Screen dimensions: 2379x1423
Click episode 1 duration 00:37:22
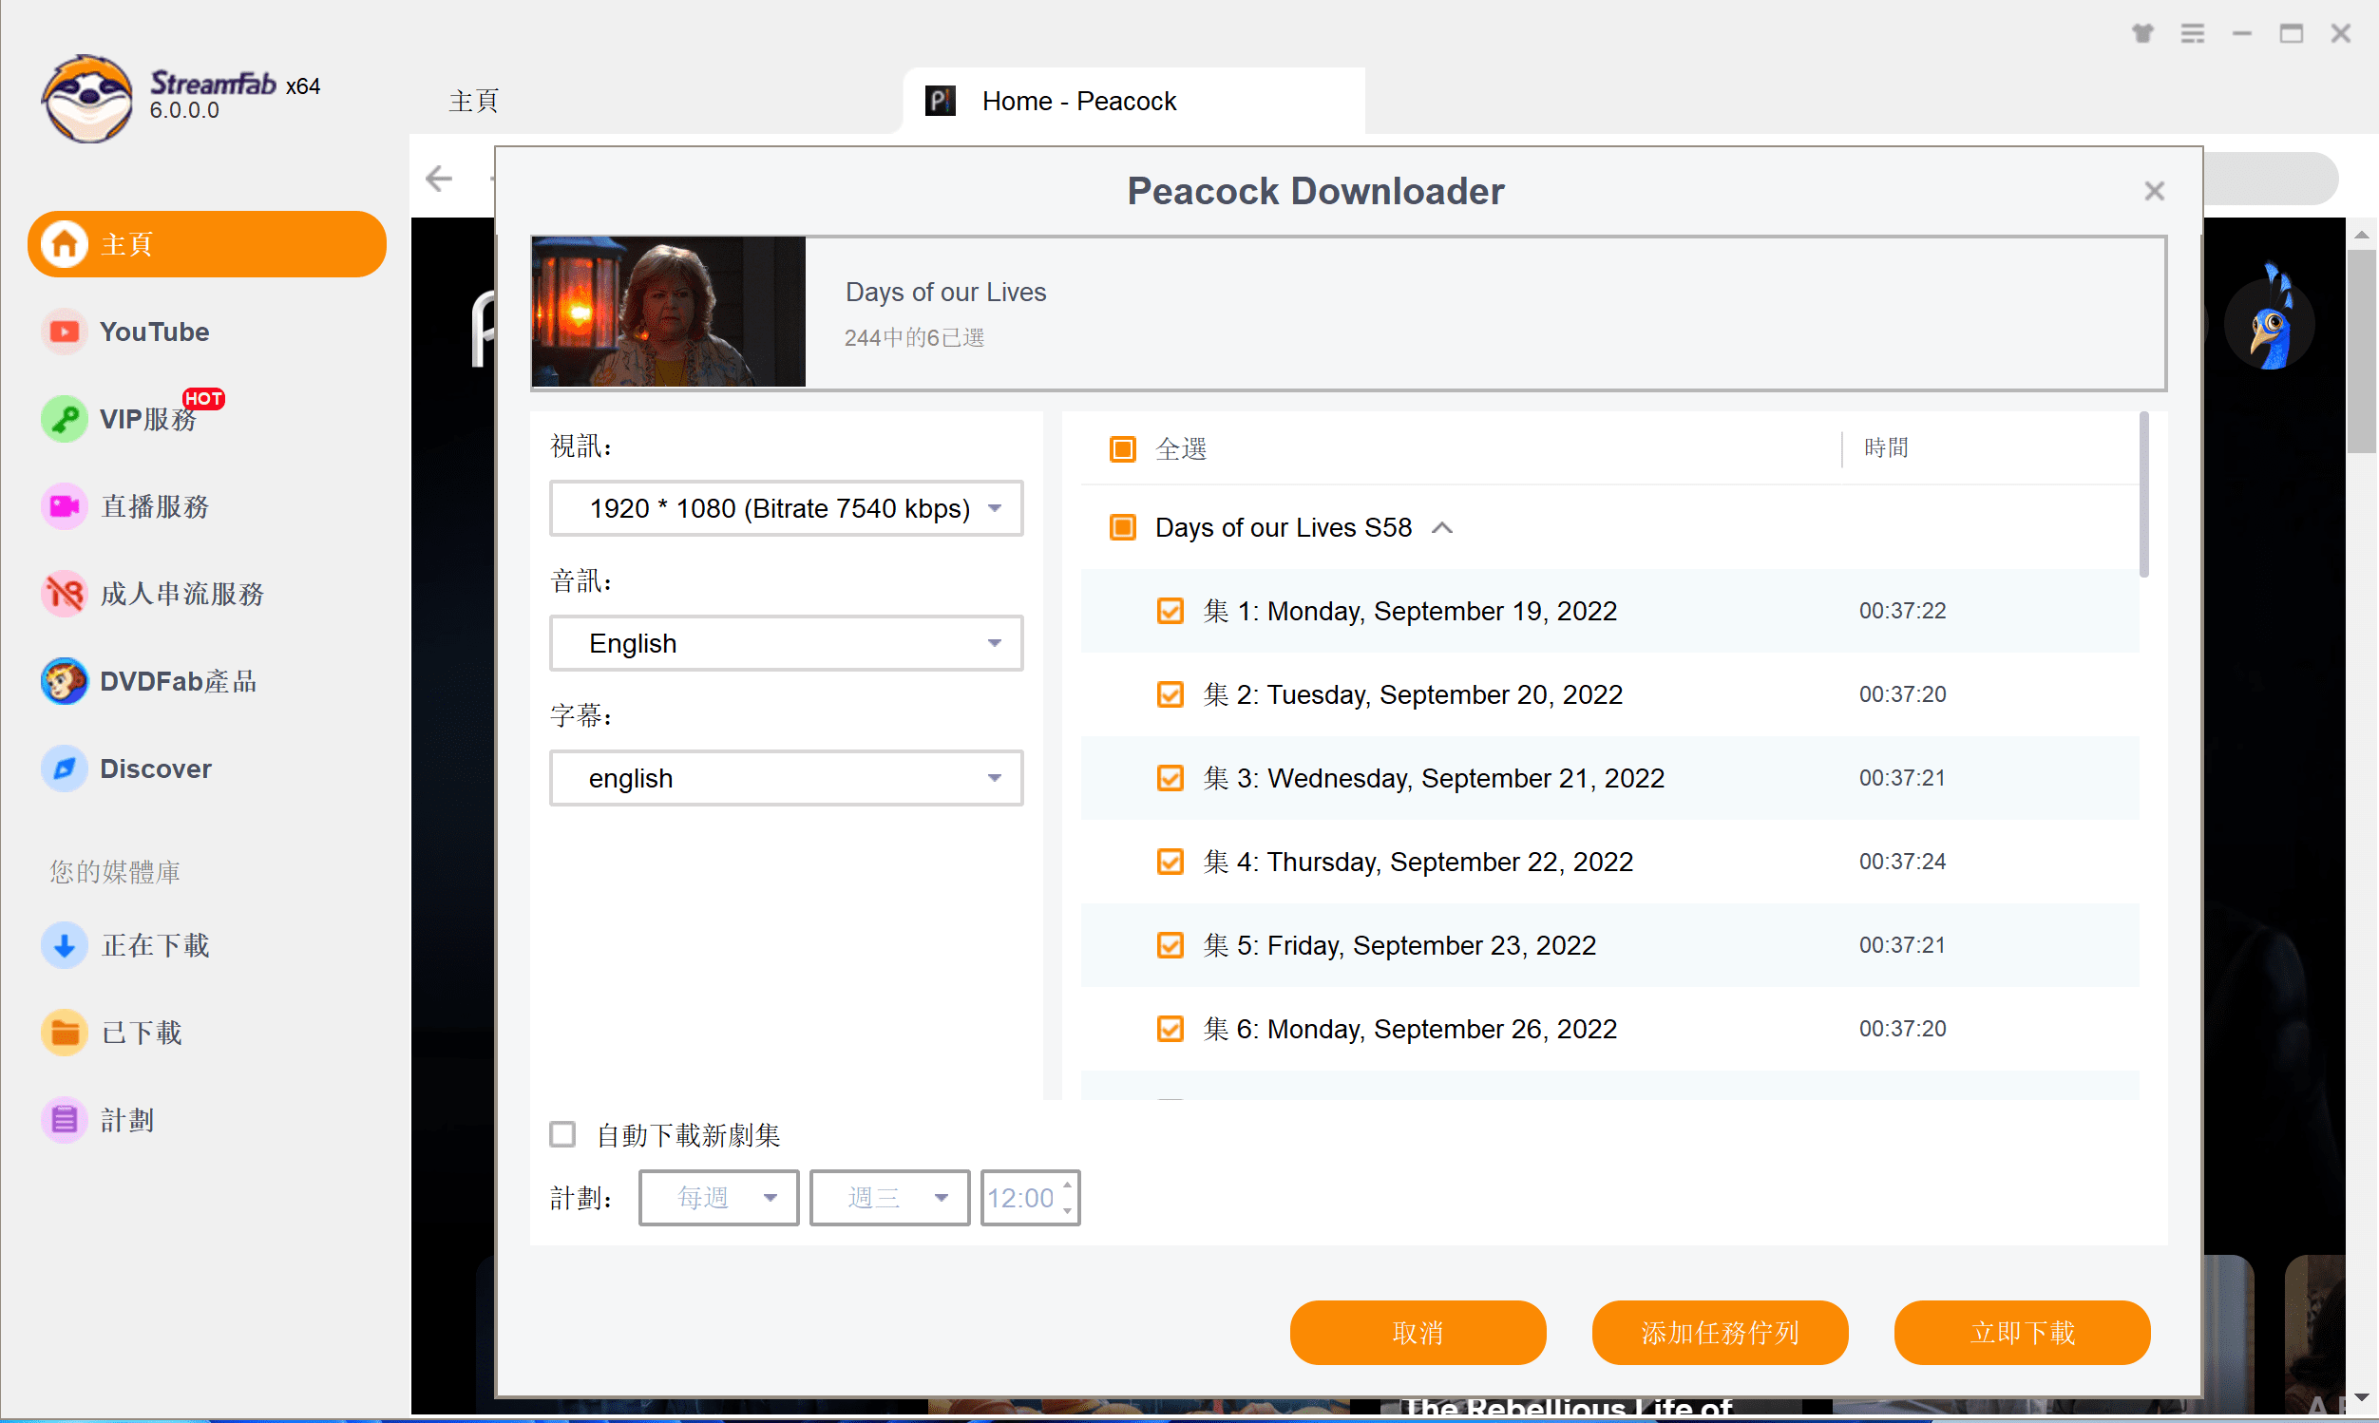(x=1902, y=611)
